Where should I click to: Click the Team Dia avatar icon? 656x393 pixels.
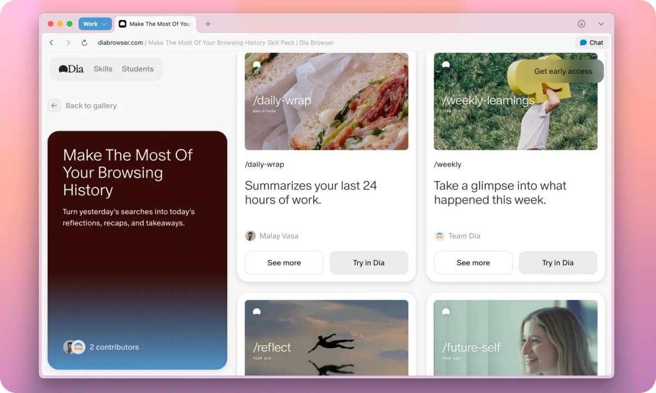click(440, 236)
